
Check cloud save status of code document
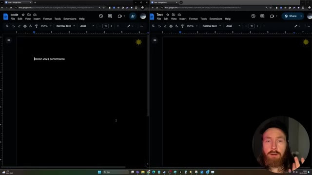pos(35,15)
